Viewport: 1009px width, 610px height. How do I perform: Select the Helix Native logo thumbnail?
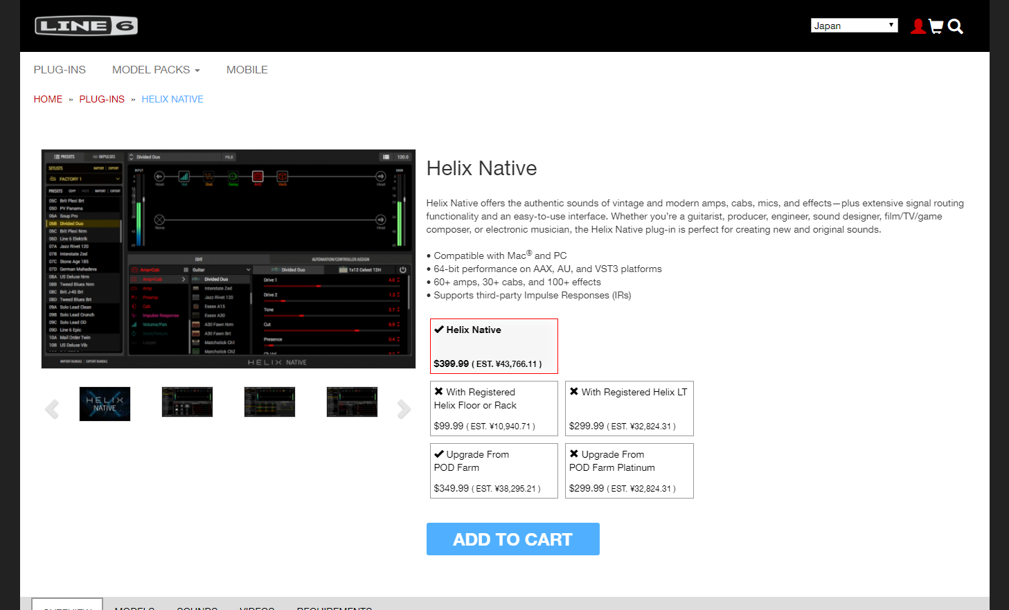[105, 404]
